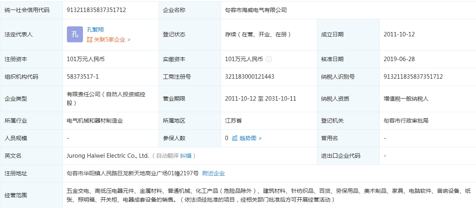Click the blue 孔 avatar icon
Screen dimensions: 476x208
75,34
